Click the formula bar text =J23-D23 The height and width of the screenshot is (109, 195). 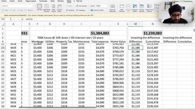coord(29,19)
